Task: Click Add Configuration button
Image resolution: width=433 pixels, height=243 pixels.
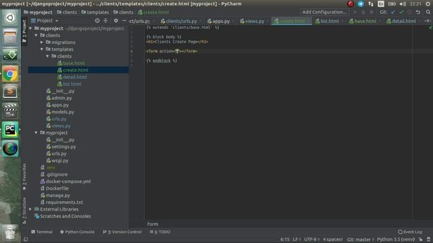Action: pyautogui.click(x=324, y=12)
